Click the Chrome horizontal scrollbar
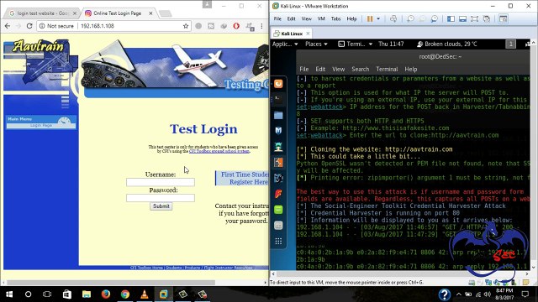The height and width of the screenshot is (302, 538). [110, 283]
